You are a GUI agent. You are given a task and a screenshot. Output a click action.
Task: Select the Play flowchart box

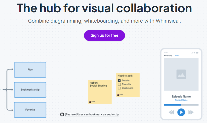[30, 70]
